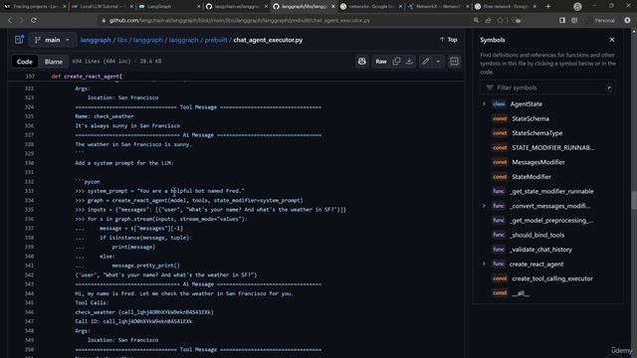The width and height of the screenshot is (637, 358).
Task: Open the browser sidebar panel icon
Action: pyautogui.click(x=561, y=20)
